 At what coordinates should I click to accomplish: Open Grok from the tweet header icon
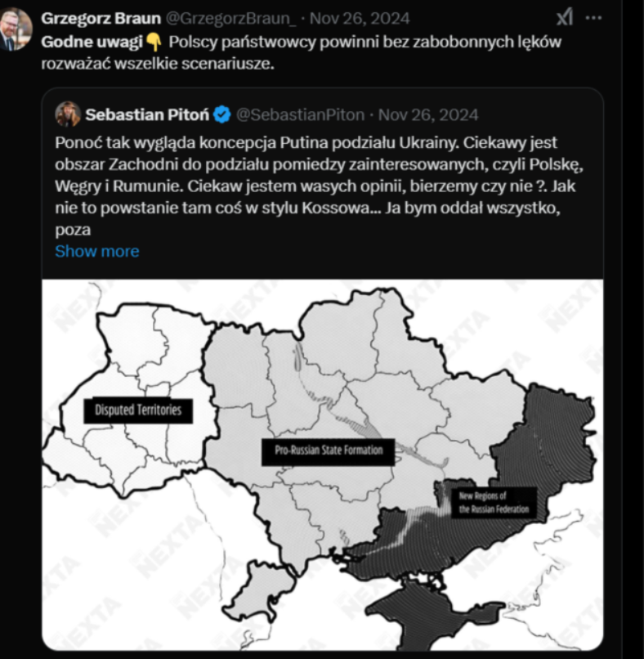565,17
